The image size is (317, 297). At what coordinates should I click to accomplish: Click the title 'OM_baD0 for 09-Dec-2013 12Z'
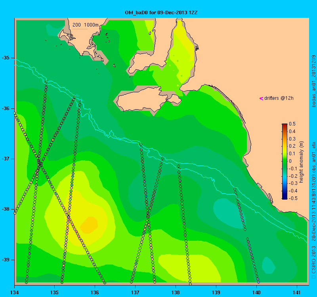click(x=161, y=13)
